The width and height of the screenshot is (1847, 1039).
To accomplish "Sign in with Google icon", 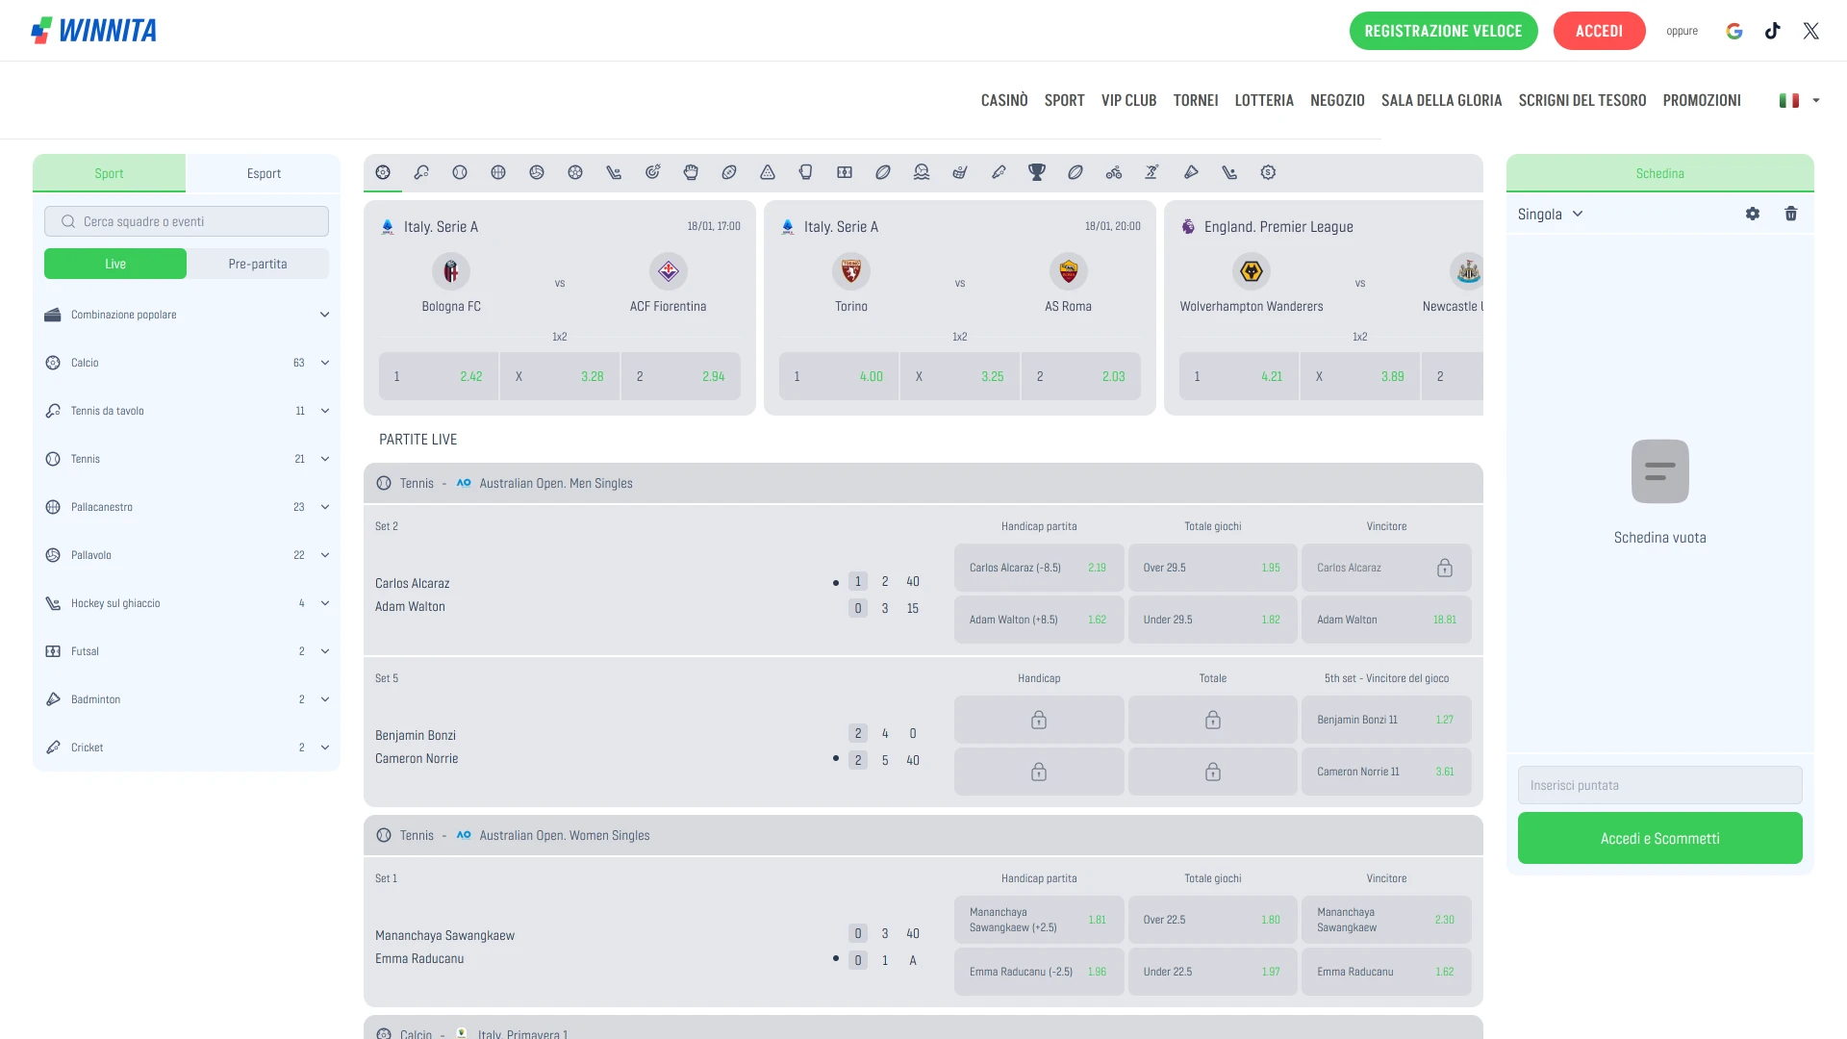I will click(x=1734, y=31).
